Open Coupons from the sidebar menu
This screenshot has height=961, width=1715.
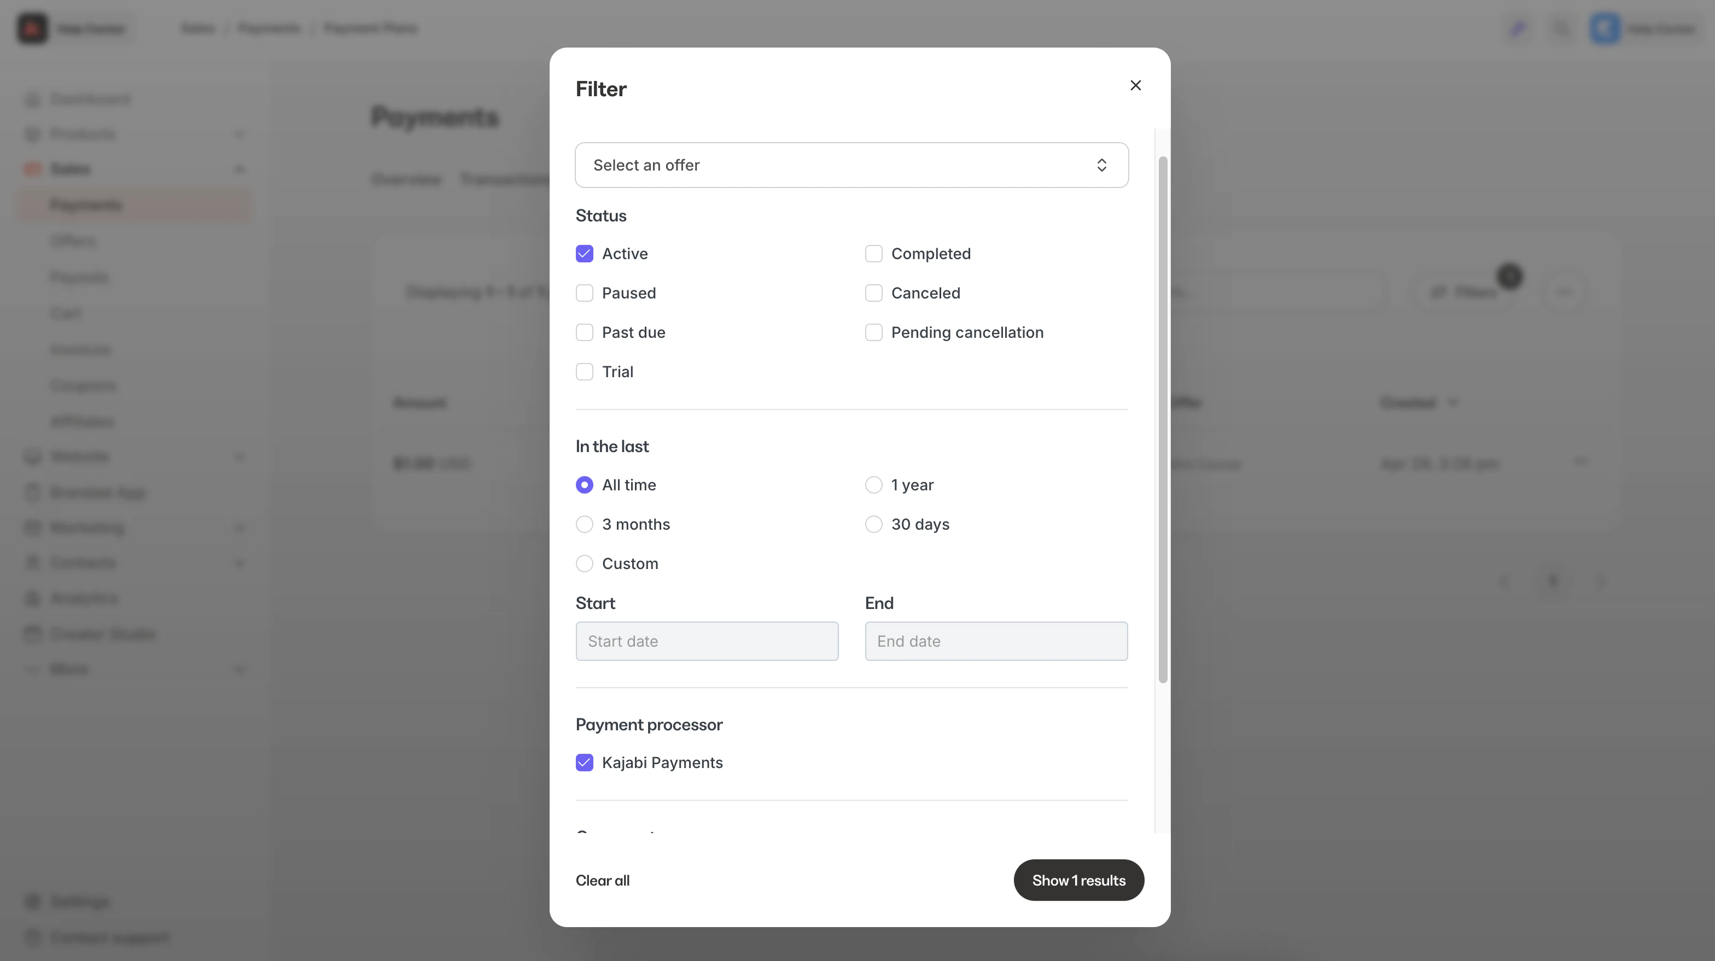click(83, 385)
